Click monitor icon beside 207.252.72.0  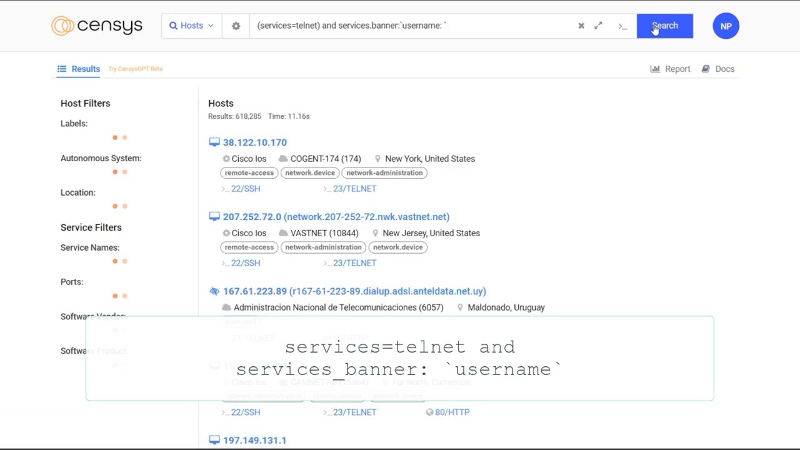214,217
